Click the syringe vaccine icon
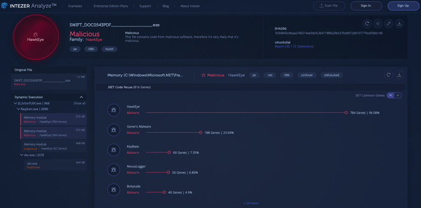Viewport: 421px width, 208px height. click(389, 23)
